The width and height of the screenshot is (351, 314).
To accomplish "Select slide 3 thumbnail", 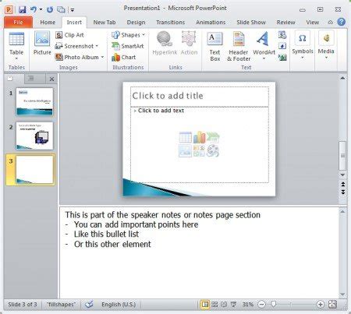I will pos(34,170).
